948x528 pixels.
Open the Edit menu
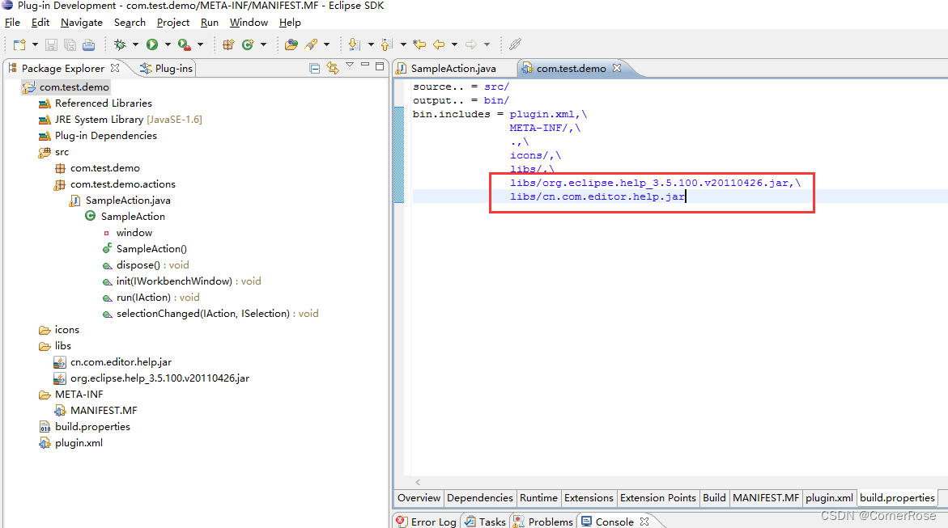click(40, 23)
